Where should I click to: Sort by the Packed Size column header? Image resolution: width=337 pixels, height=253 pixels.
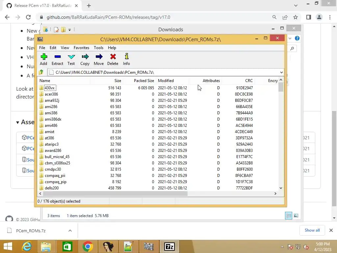pyautogui.click(x=140, y=81)
